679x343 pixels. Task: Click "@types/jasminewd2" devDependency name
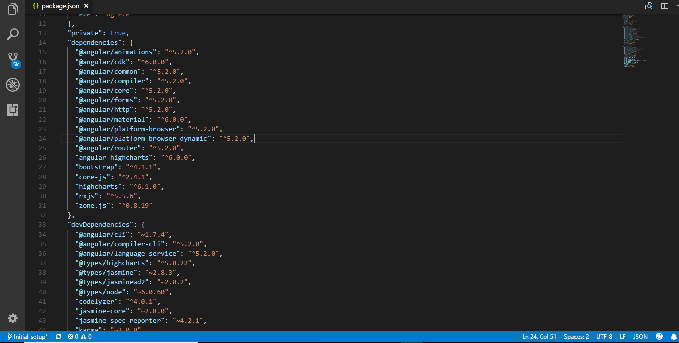(x=112, y=282)
